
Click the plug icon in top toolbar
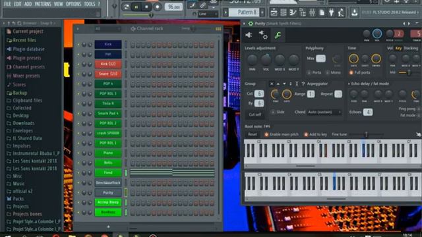(x=331, y=12)
